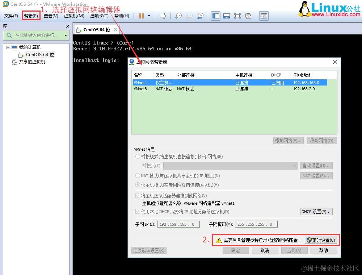Select the 仅主机模式 radio button
The height and width of the screenshot is (275, 362).
pos(138,185)
